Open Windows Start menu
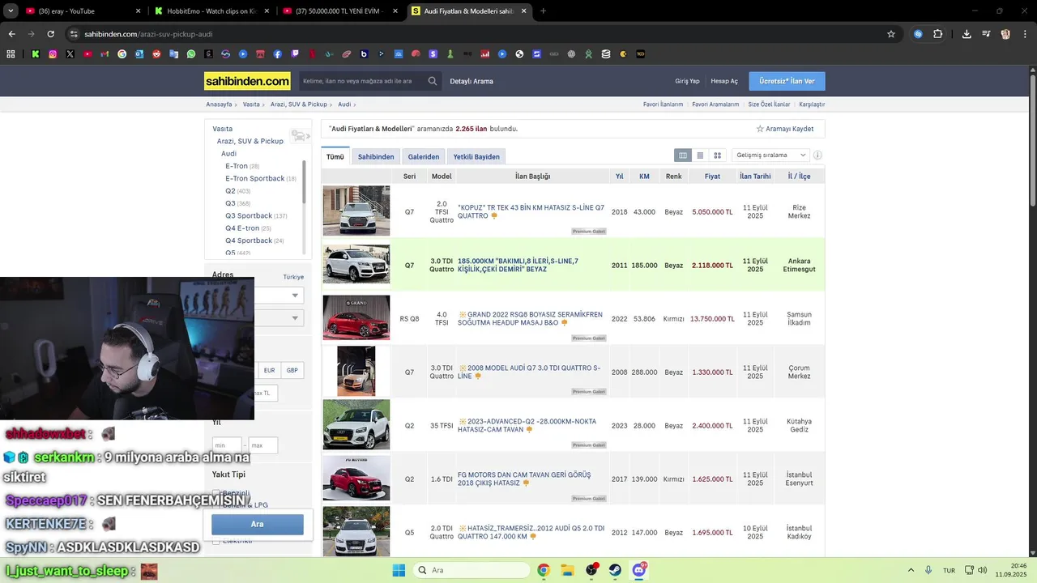Image resolution: width=1037 pixels, height=583 pixels. pyautogui.click(x=399, y=570)
